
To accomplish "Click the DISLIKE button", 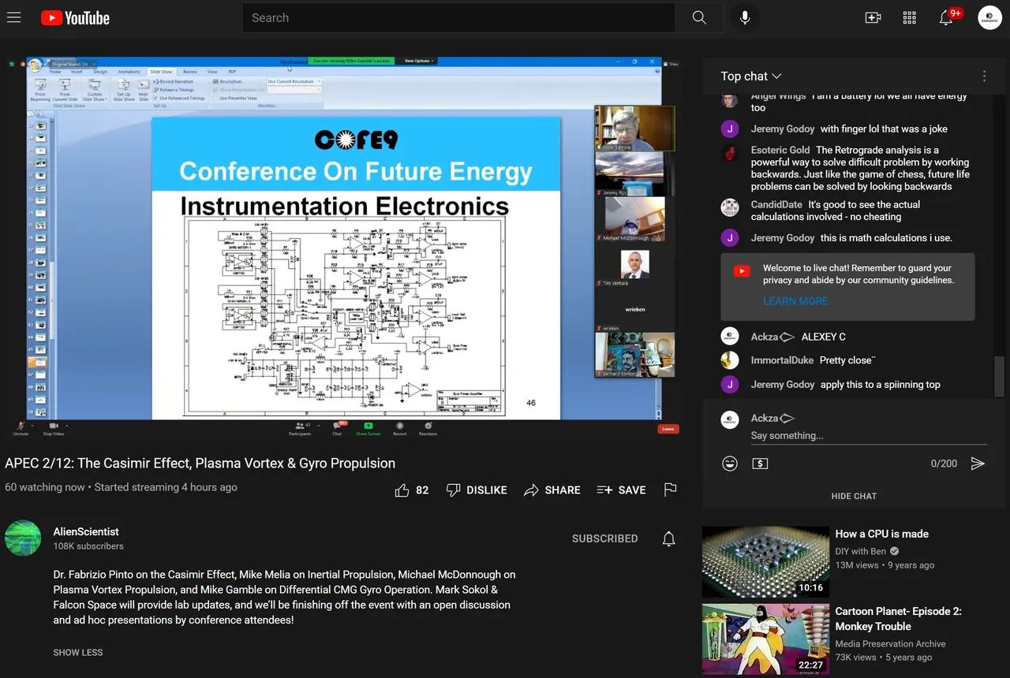I will [477, 490].
